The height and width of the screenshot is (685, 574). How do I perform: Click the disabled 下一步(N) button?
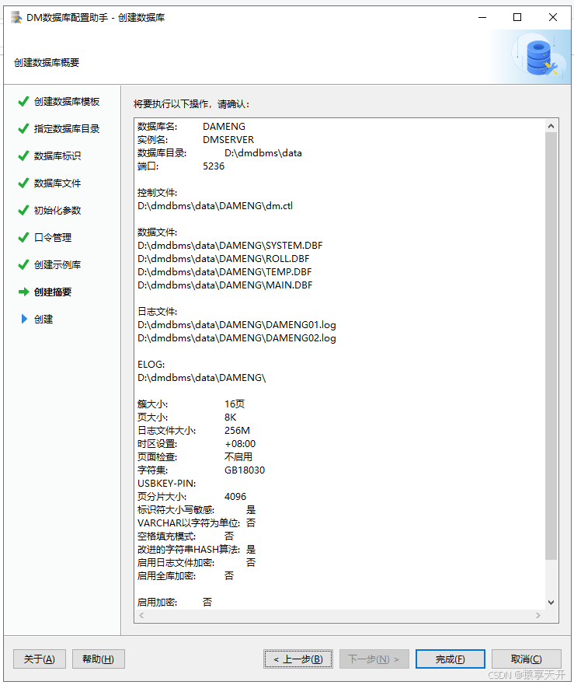[374, 659]
